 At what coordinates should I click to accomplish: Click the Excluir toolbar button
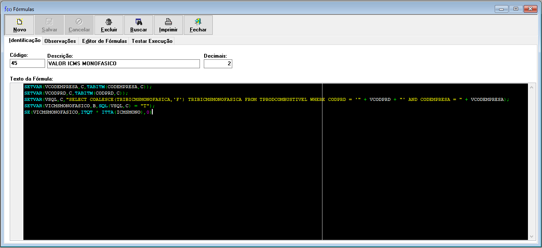[x=109, y=25]
